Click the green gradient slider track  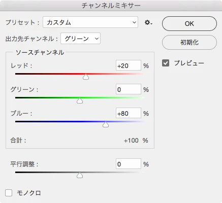coord(80,97)
